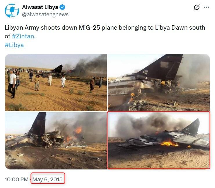The height and width of the screenshot is (188, 215).
Task: Open the #Libya hashtag
Action: click(14, 45)
